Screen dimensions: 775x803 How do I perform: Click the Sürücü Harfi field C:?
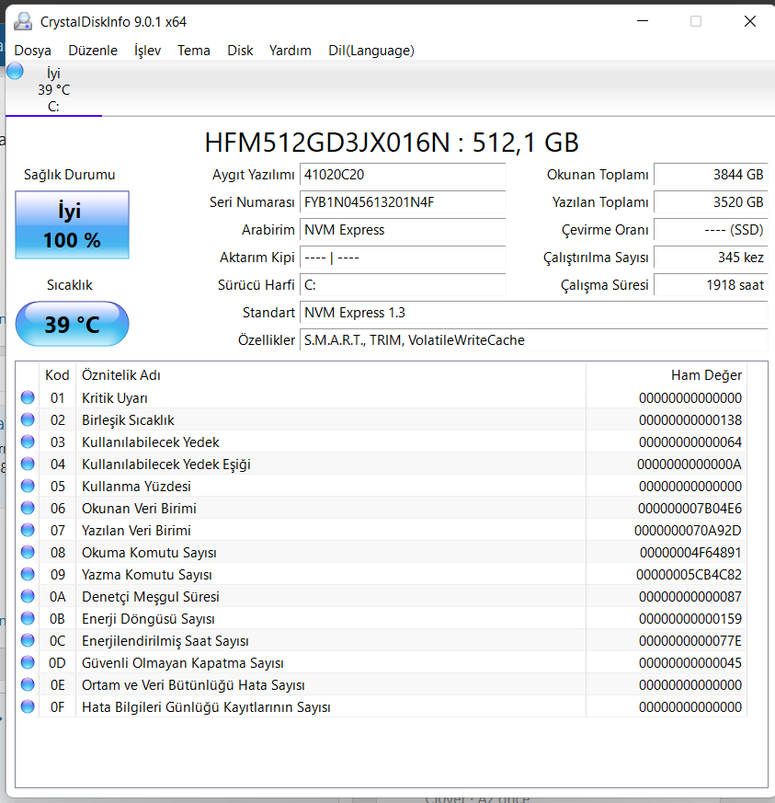point(403,285)
